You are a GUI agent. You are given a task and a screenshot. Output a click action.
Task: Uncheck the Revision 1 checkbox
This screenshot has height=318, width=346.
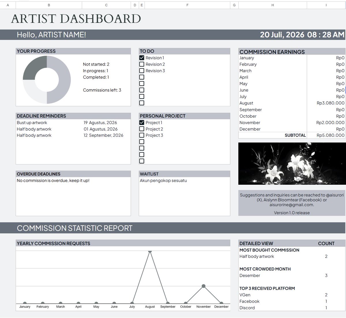tap(142, 58)
